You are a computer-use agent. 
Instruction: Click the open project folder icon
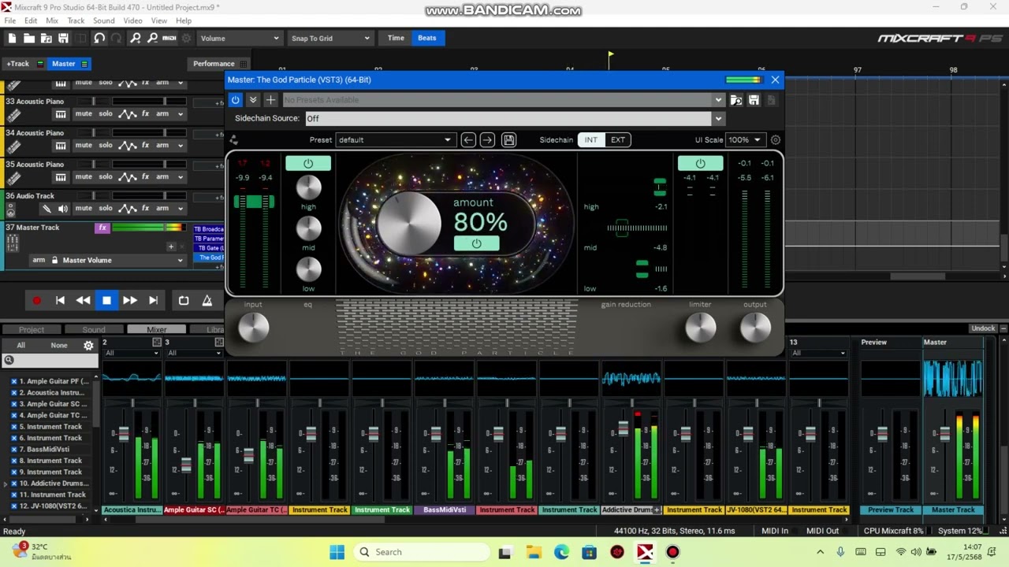[x=29, y=38]
